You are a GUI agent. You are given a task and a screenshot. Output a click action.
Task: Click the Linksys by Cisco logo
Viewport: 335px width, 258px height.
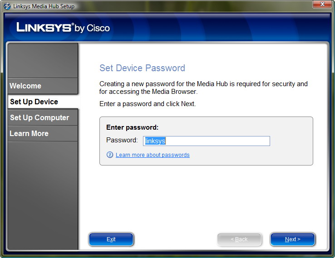(x=63, y=28)
